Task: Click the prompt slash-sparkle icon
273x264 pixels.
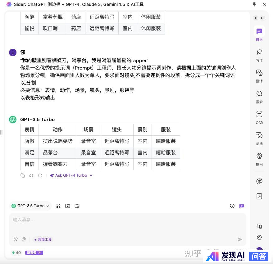Action: [x=16, y=239]
